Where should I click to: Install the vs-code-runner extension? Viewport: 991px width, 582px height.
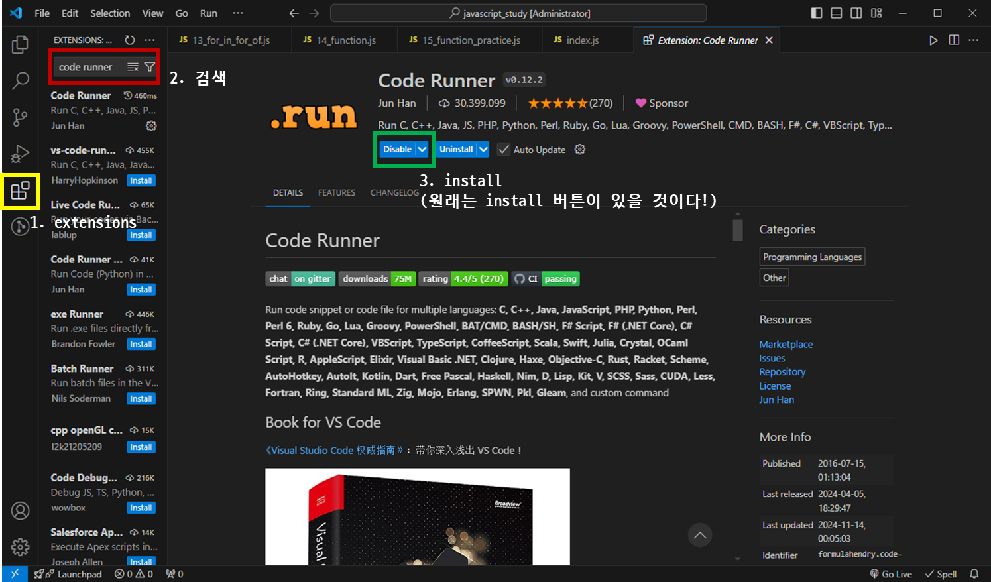pyautogui.click(x=141, y=181)
